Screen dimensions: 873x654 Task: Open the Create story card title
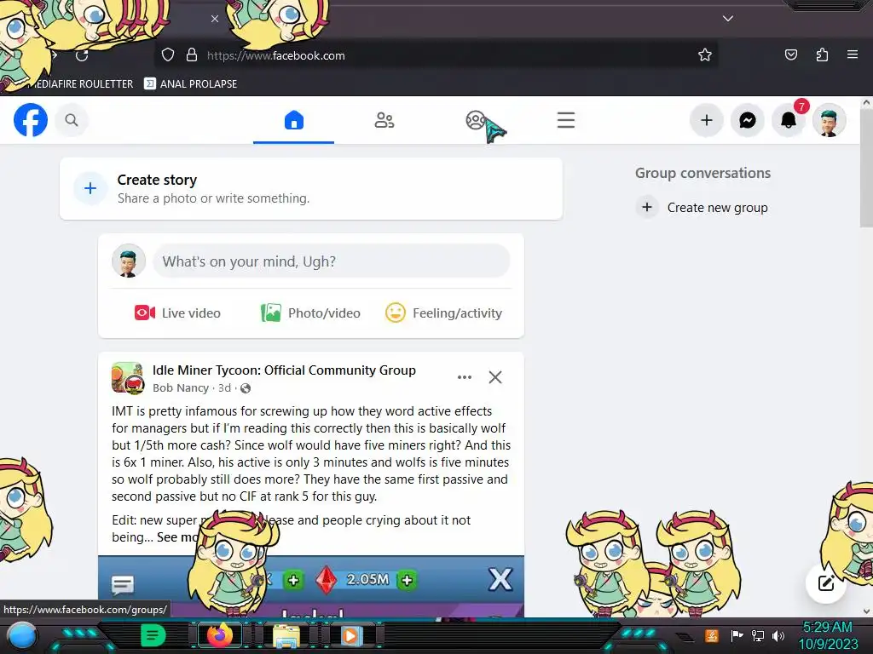[157, 180]
